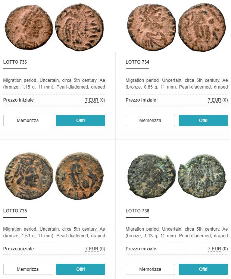Open the LOTTO 733 title link
Viewport: 231px width, 279px height.
(x=15, y=62)
